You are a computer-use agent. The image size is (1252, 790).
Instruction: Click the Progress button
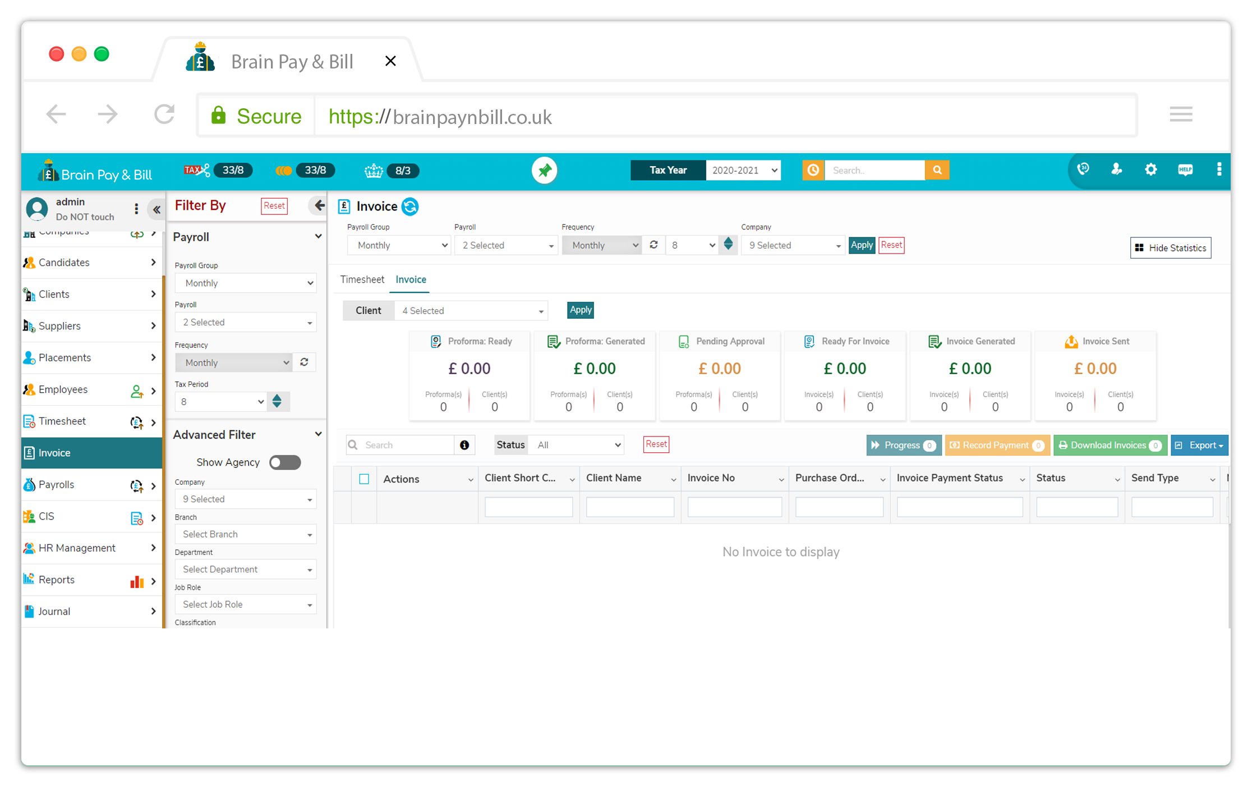904,445
